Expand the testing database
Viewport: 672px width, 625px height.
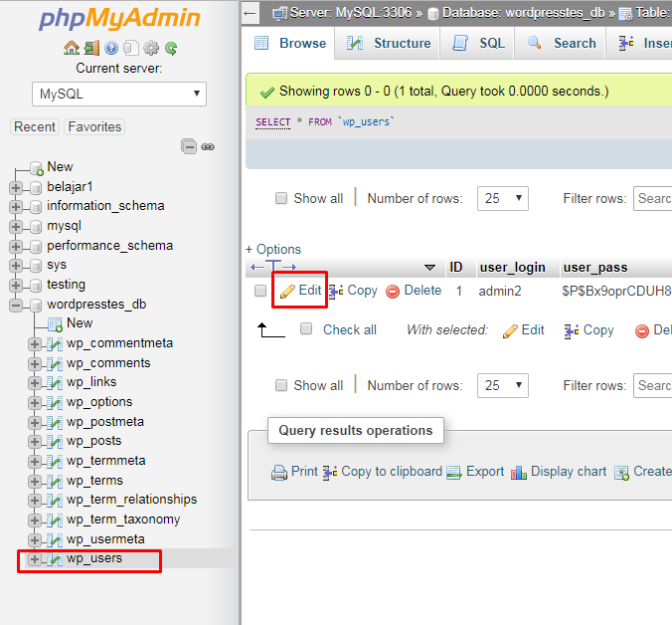(16, 286)
